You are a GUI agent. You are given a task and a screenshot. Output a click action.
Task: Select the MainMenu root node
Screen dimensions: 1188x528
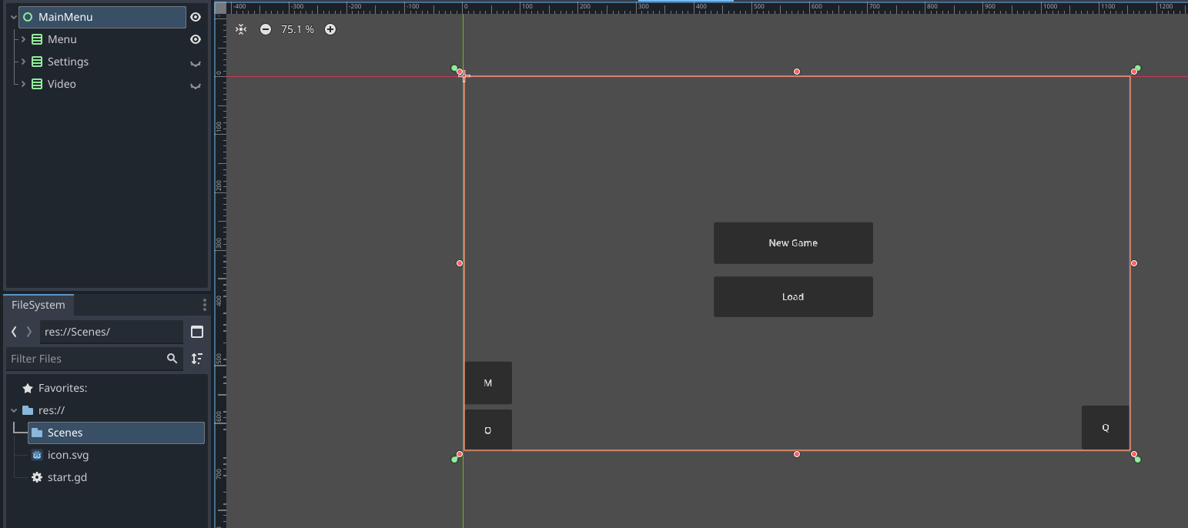102,17
